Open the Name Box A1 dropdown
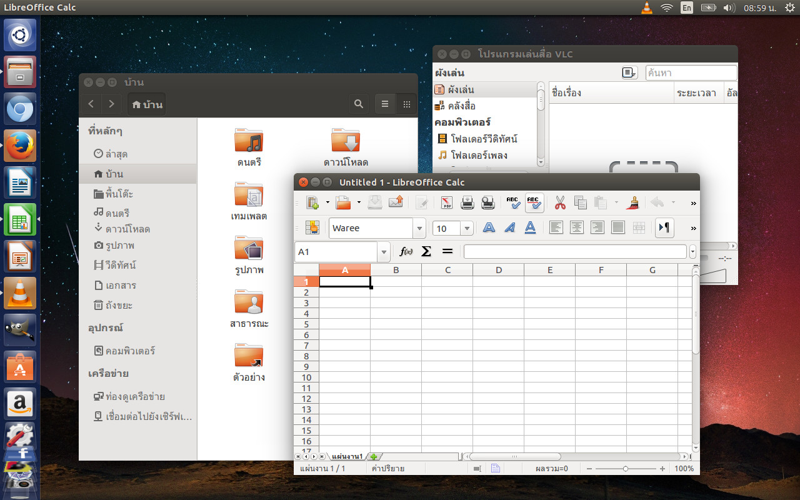 click(x=384, y=252)
